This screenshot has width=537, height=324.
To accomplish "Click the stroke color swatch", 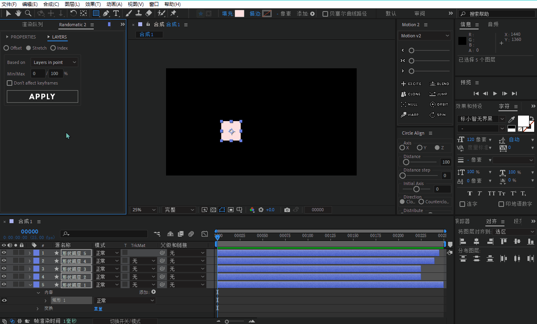I will point(267,13).
